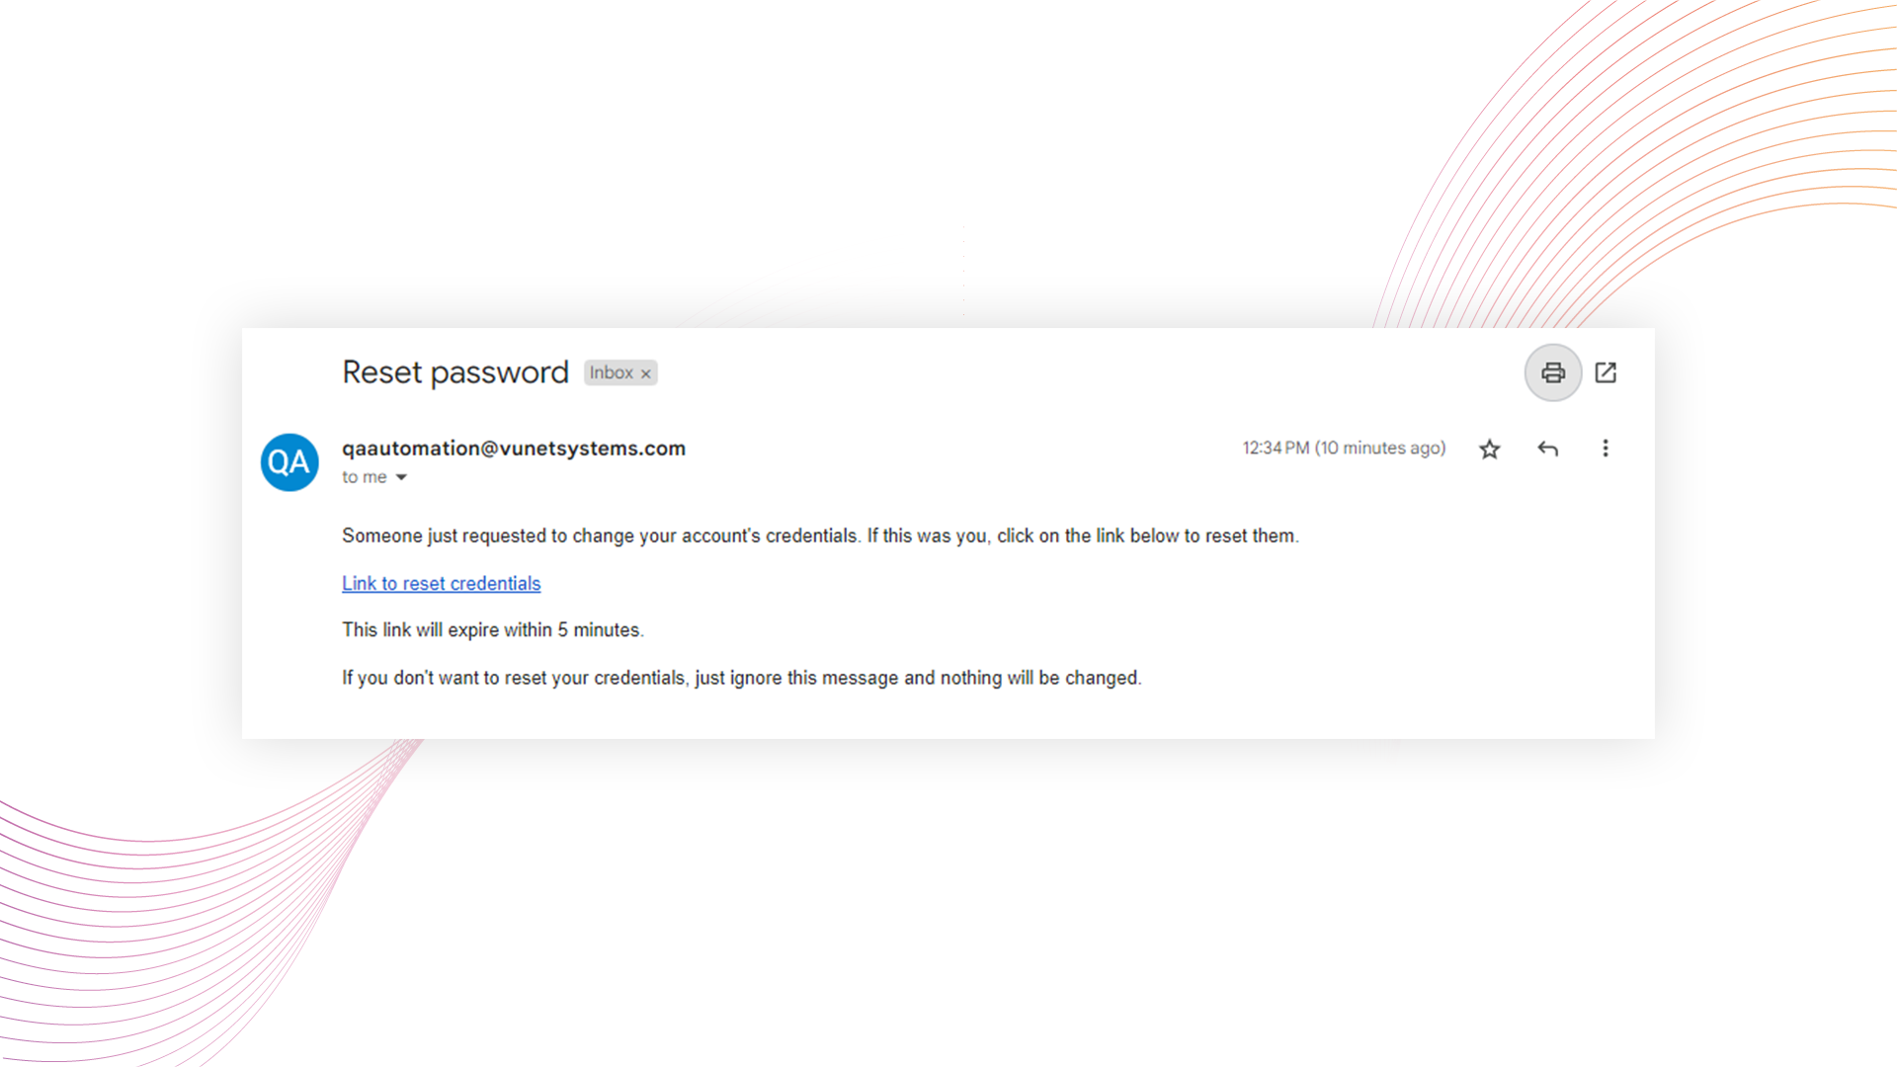Click the blue QA sender avatar
1897x1067 pixels.
289,462
